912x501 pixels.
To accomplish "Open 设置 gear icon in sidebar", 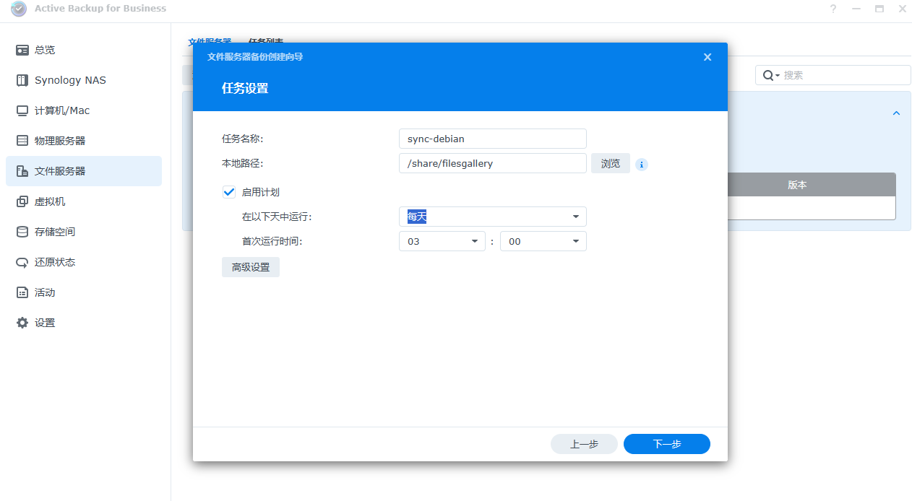I will [x=22, y=323].
